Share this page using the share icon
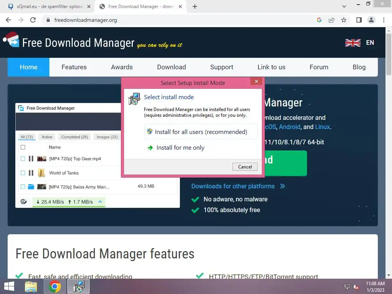This screenshot has height=294, width=392. coord(332,20)
